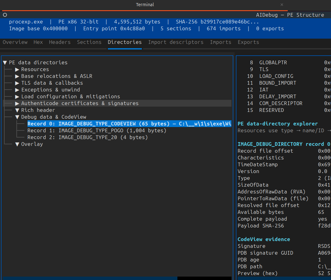331x280 pixels.
Task: Click the procexp.exe file name
Action: pyautogui.click(x=26, y=22)
